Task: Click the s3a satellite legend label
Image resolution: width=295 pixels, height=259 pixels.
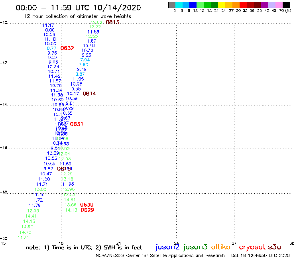Action: (275, 247)
